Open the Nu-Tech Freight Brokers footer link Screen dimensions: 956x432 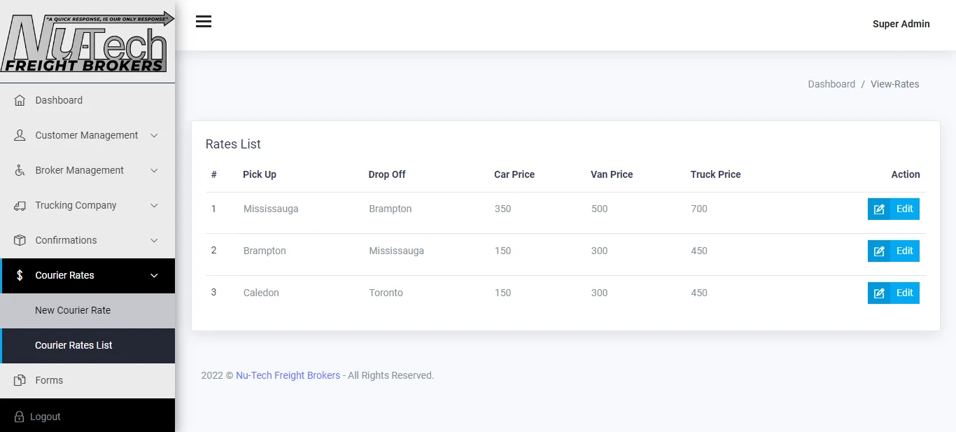[288, 375]
